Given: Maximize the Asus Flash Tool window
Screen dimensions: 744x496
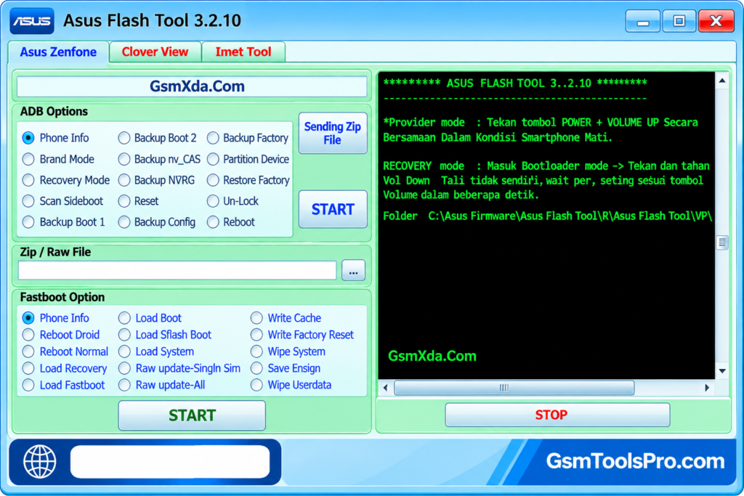Looking at the screenshot, I should click(x=679, y=21).
